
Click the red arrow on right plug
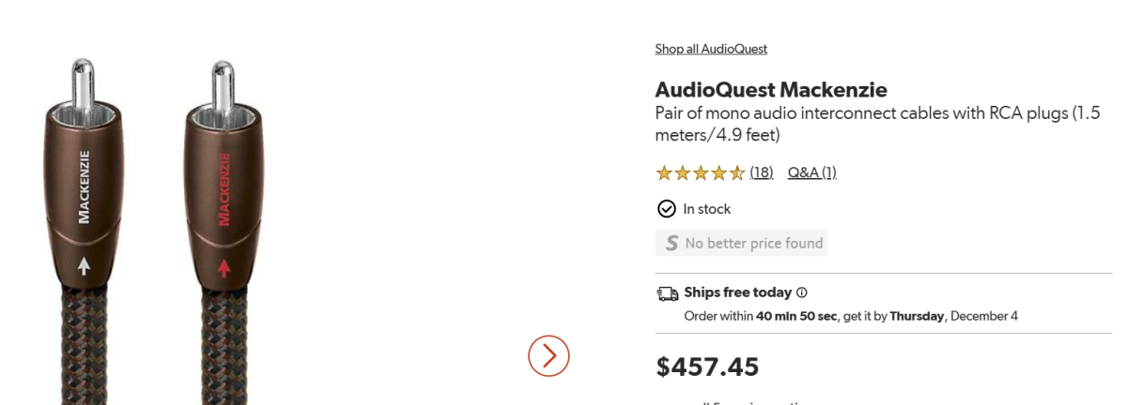pyautogui.click(x=224, y=268)
